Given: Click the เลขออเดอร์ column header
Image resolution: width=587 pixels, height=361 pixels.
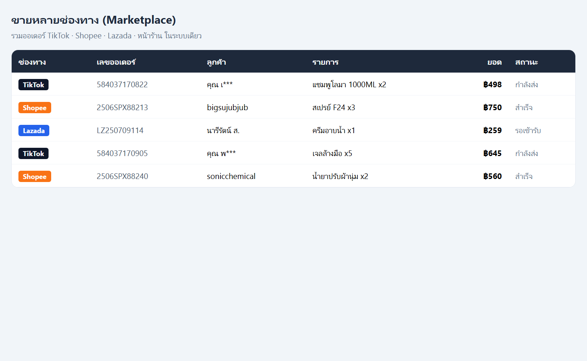Looking at the screenshot, I should (x=116, y=62).
